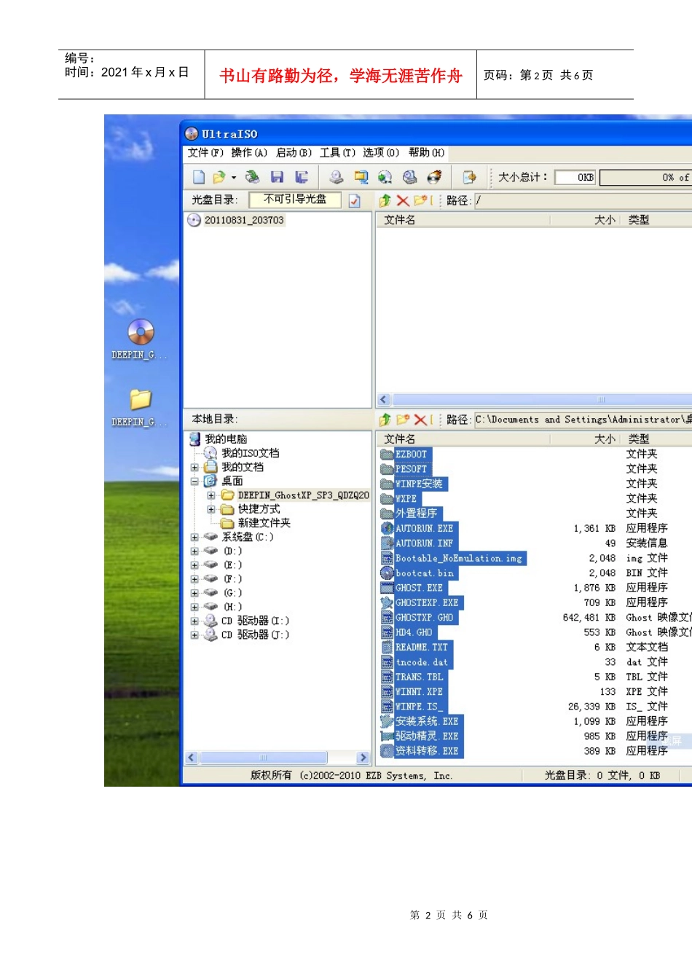
Task: Select the (G:) drive in the tree
Action: click(232, 593)
